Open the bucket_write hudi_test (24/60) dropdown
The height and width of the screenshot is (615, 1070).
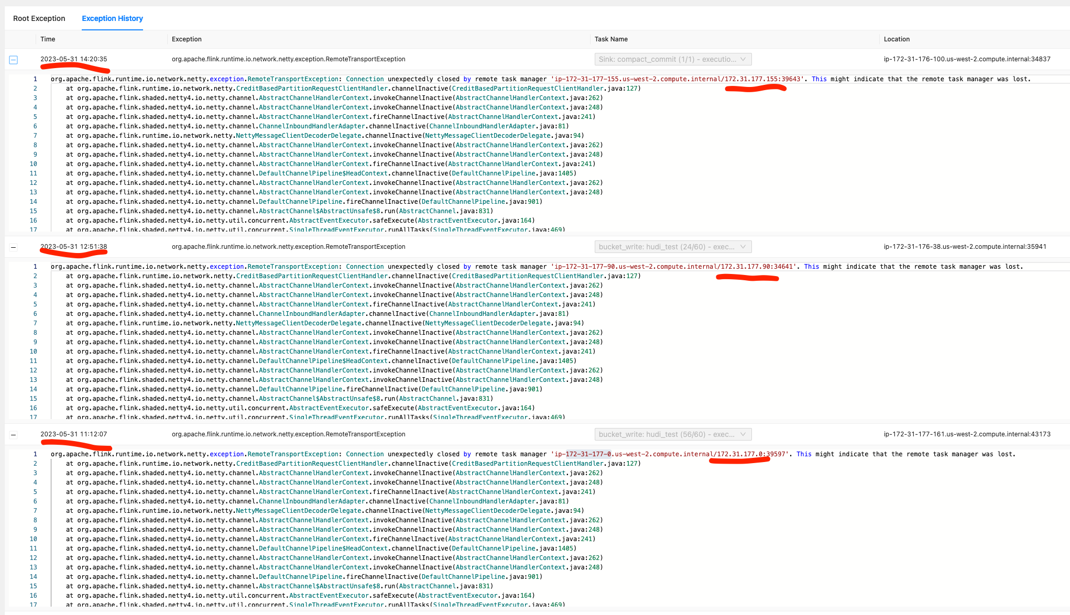point(667,247)
